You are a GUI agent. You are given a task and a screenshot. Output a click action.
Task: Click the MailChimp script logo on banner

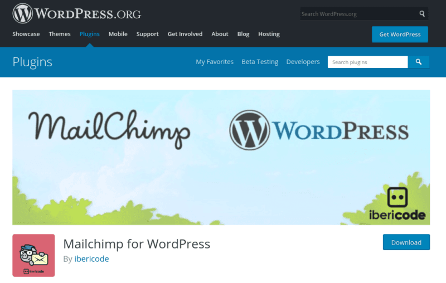coord(109,129)
